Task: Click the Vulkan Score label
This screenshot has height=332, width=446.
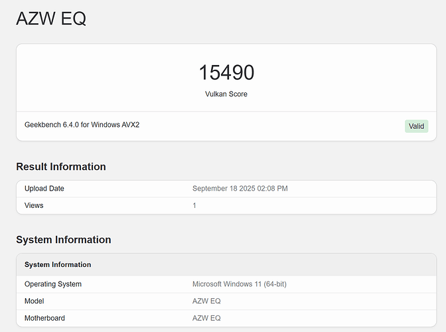Action: [x=226, y=94]
